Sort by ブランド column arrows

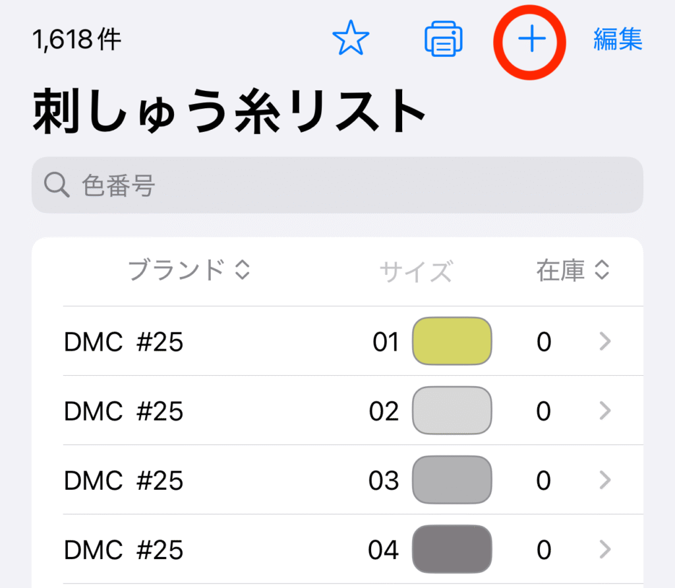pos(243,270)
